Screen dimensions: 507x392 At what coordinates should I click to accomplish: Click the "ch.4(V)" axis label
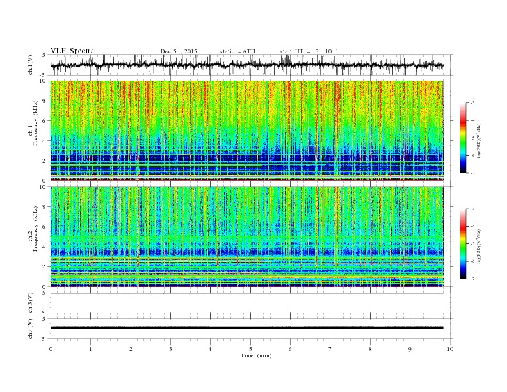(x=31, y=329)
